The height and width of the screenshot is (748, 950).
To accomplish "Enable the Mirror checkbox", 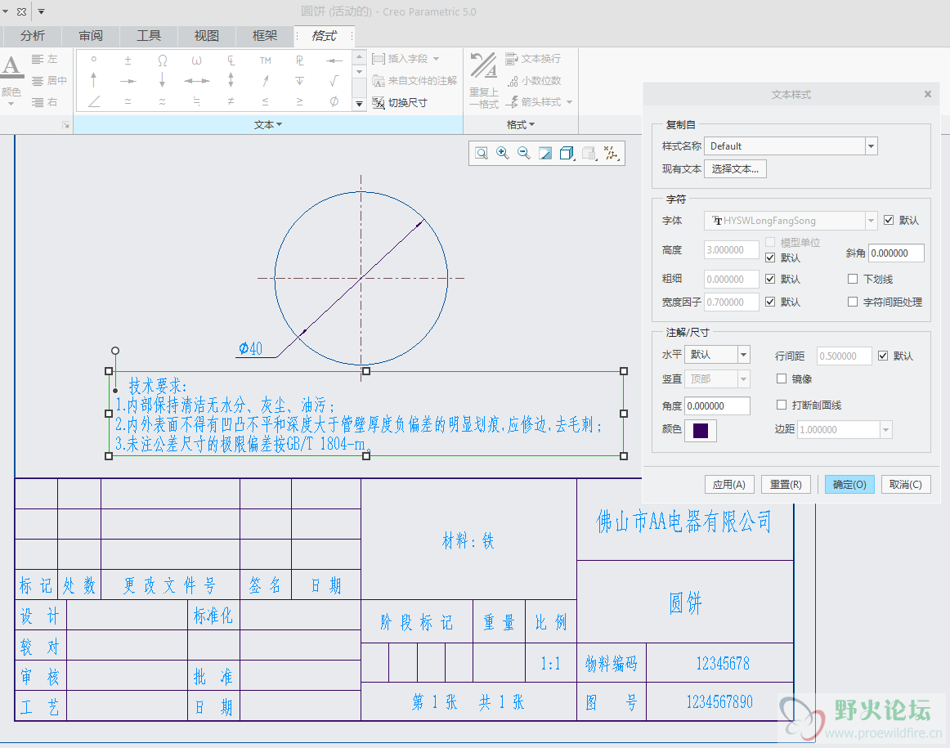I will coord(782,378).
